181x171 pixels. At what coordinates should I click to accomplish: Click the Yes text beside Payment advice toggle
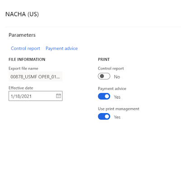pyautogui.click(x=117, y=97)
